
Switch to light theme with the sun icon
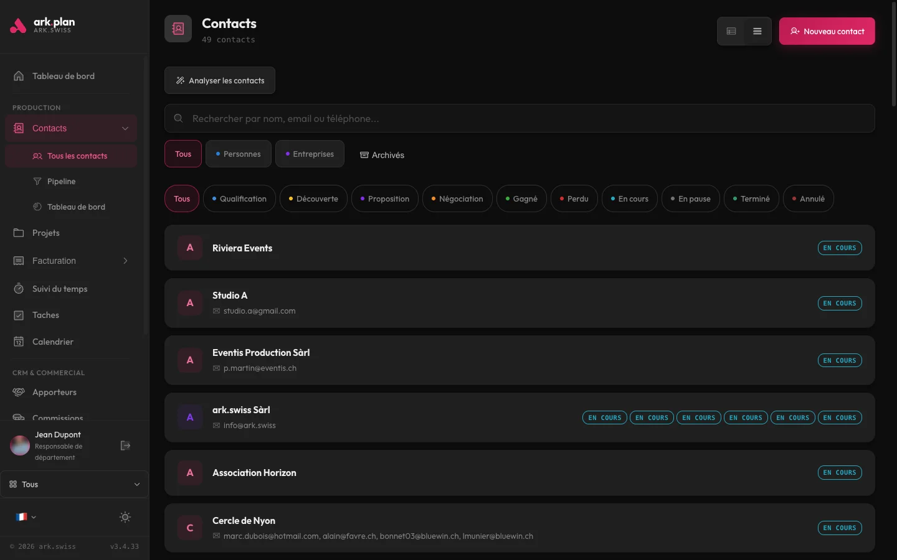(x=125, y=517)
